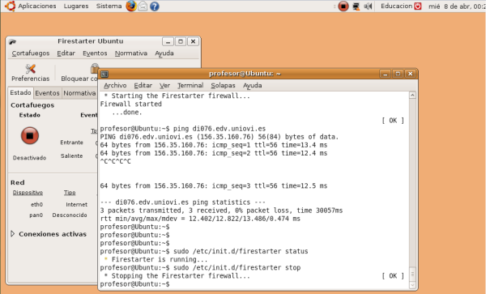Click the blue help question mark icon

point(155,6)
